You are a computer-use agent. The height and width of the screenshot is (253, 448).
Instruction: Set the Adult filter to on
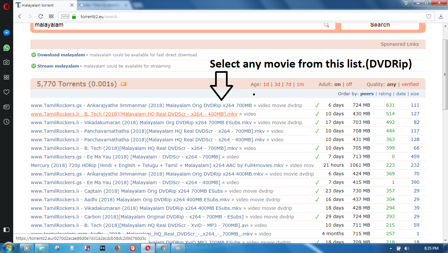coord(337,84)
